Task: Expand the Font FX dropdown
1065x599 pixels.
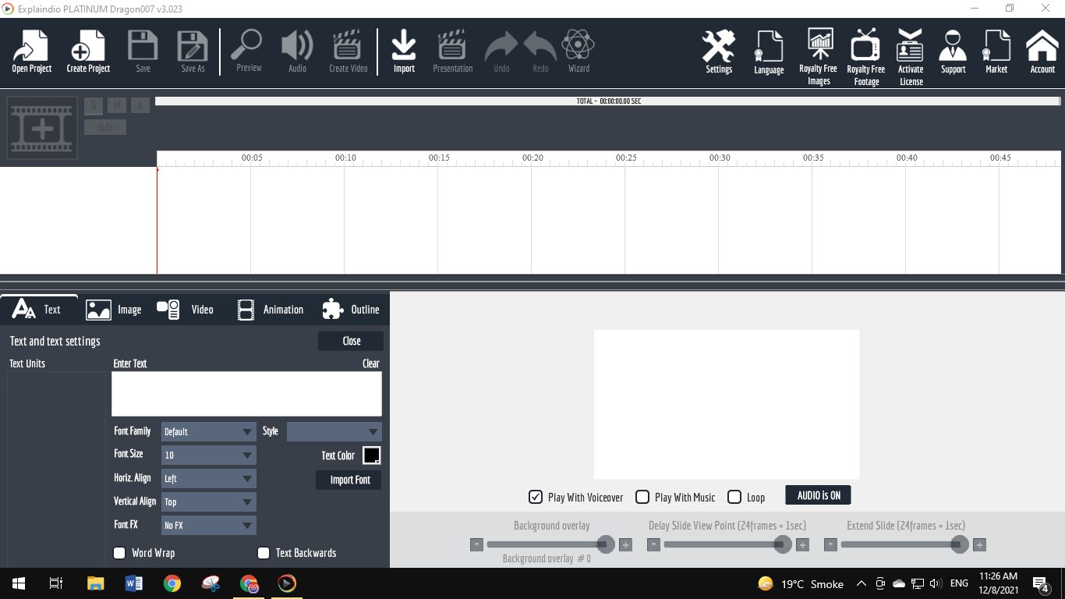Action: coord(209,525)
